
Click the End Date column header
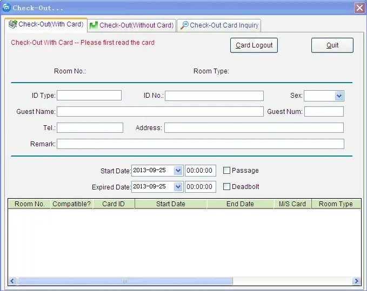(x=240, y=204)
